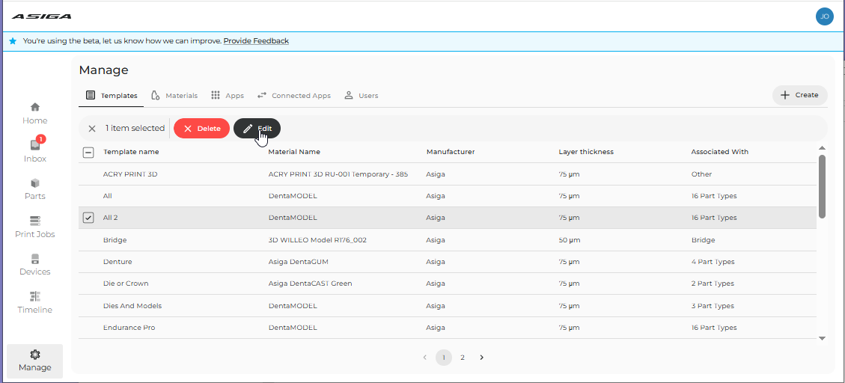Open the Timeline section
845x383 pixels.
pyautogui.click(x=35, y=303)
